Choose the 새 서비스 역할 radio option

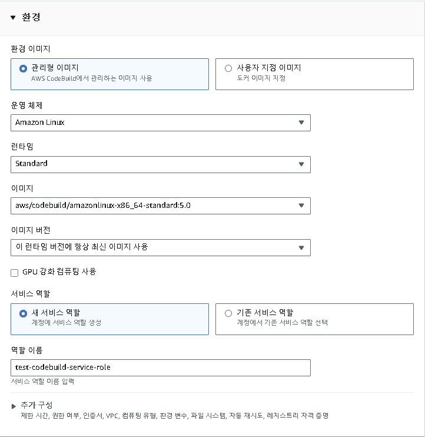(x=23, y=313)
